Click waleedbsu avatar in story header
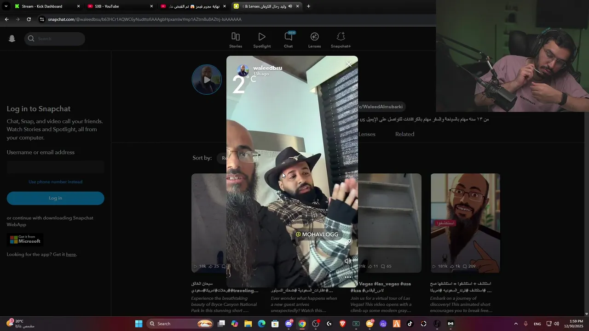The width and height of the screenshot is (589, 331). (x=243, y=70)
